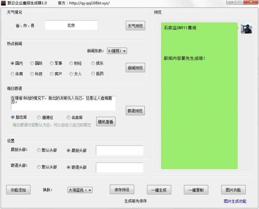This screenshot has width=259, height=209.
Task: Click the 北京 city input field
Action: click(71, 25)
